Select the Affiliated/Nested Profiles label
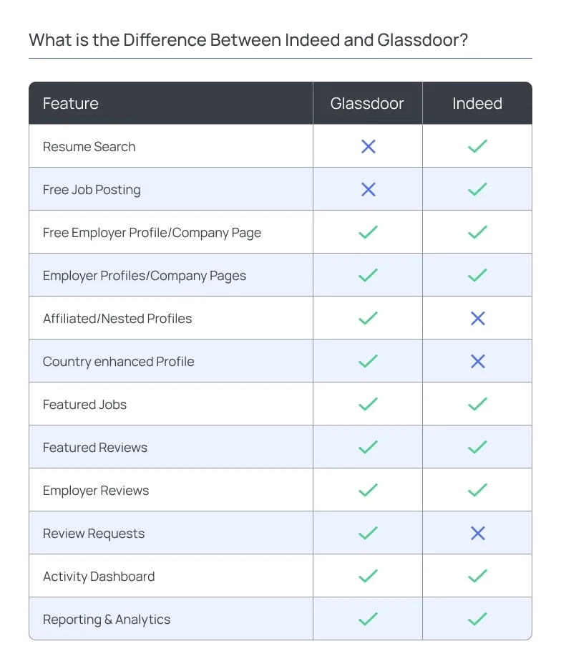The height and width of the screenshot is (669, 561). click(117, 319)
